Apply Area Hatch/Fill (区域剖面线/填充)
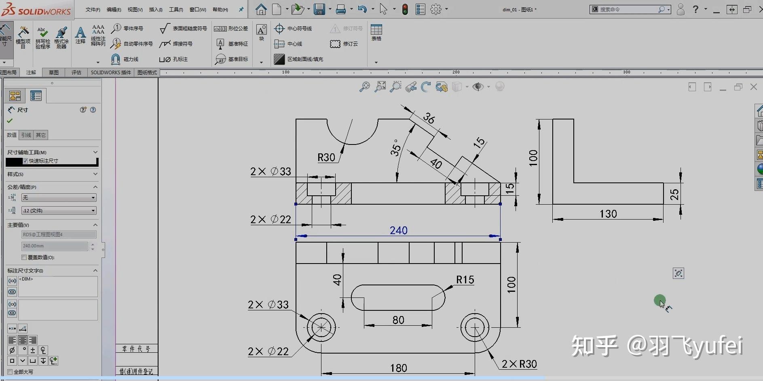Image resolution: width=763 pixels, height=381 pixels. tap(298, 59)
